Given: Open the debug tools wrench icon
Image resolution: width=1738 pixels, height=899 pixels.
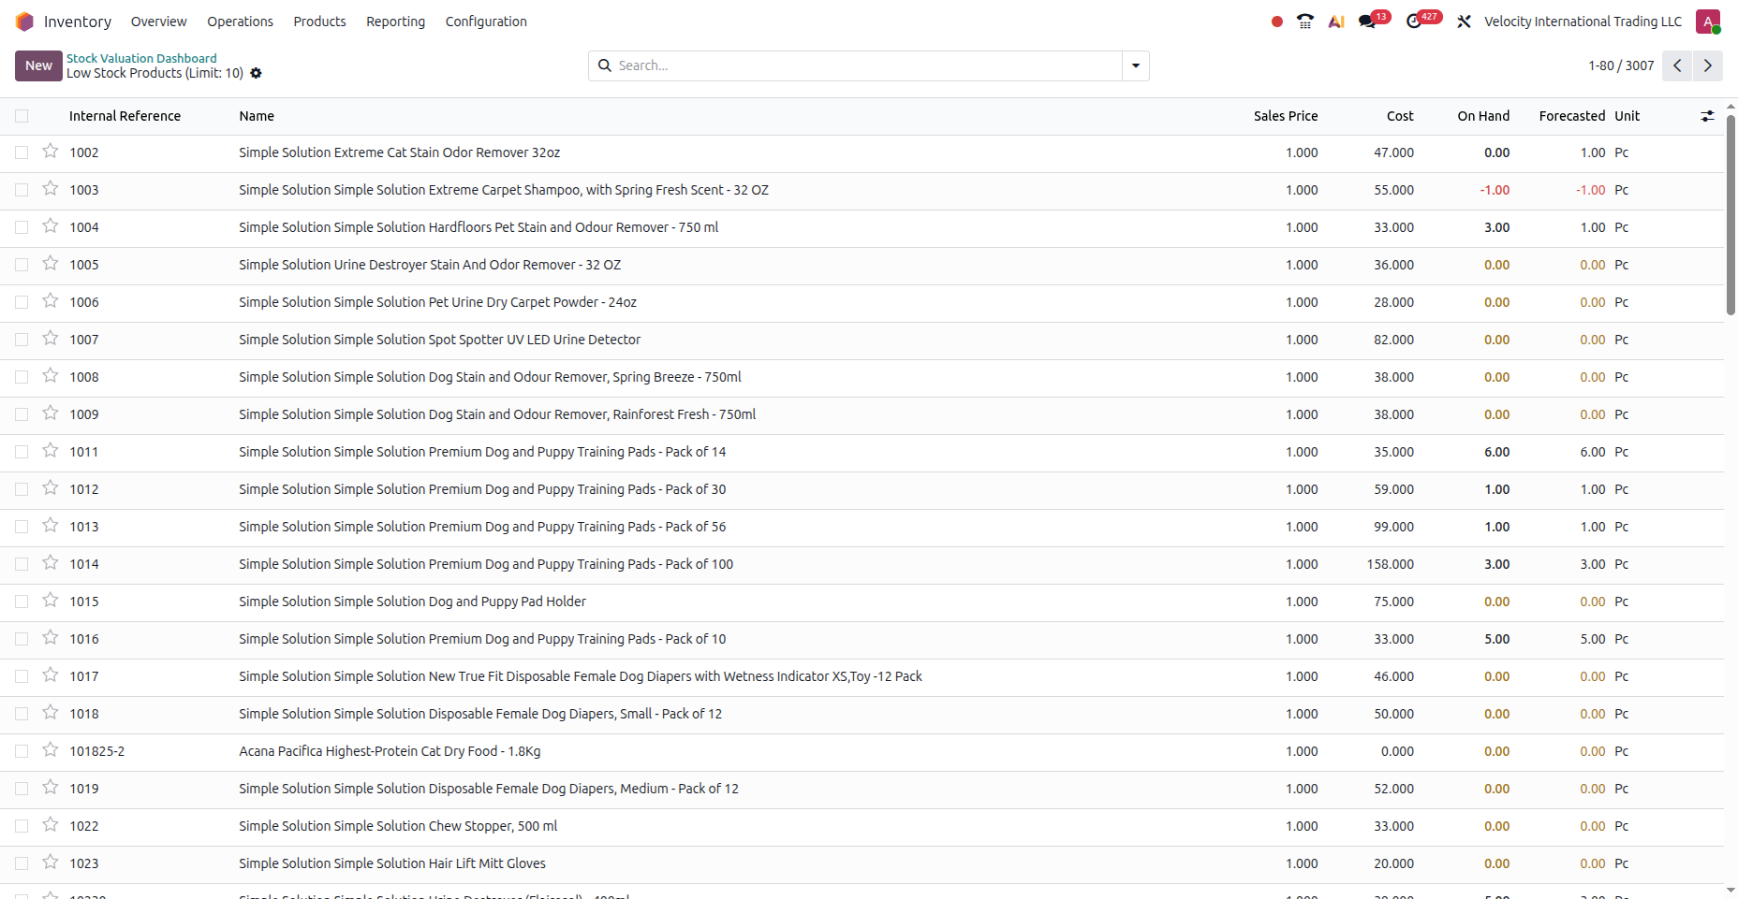Looking at the screenshot, I should (x=1464, y=22).
